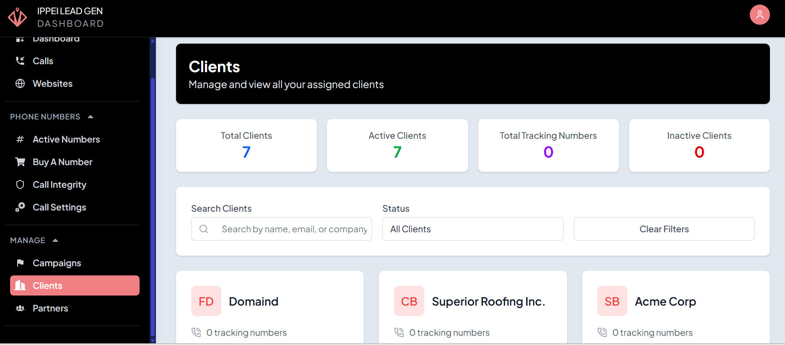Click the hash icon beside Active Numbers
This screenshot has height=345, width=785.
pos(20,139)
